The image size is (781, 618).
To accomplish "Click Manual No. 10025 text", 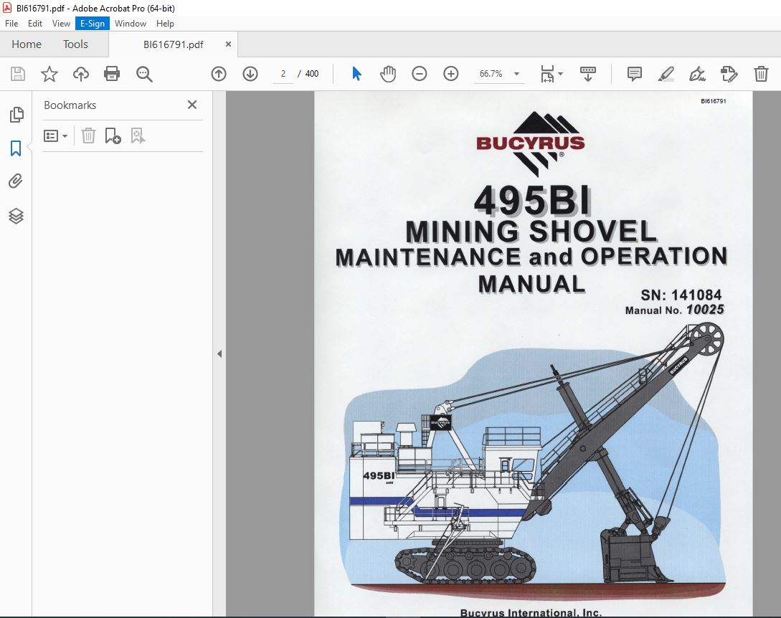I will point(674,310).
